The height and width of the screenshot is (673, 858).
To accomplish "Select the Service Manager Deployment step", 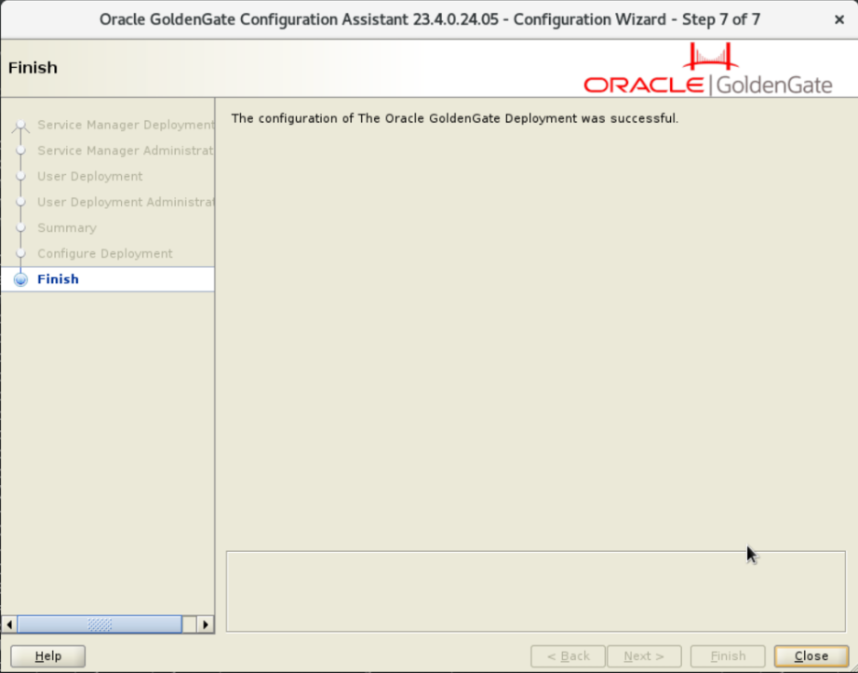I will click(126, 125).
